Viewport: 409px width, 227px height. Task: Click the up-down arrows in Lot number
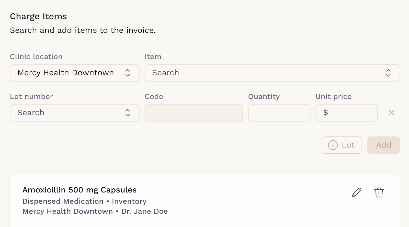128,113
